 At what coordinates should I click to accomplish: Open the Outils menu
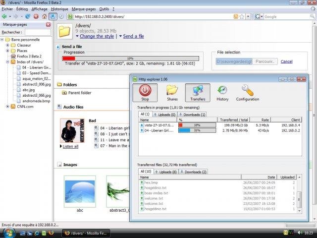pyautogui.click(x=104, y=9)
